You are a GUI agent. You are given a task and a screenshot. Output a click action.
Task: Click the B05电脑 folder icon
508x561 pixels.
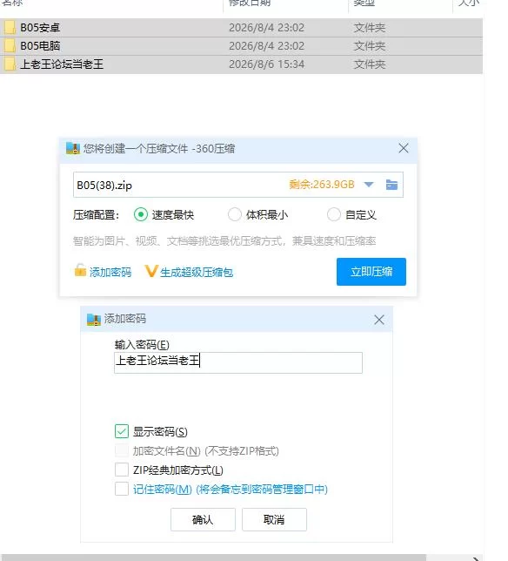point(10,46)
